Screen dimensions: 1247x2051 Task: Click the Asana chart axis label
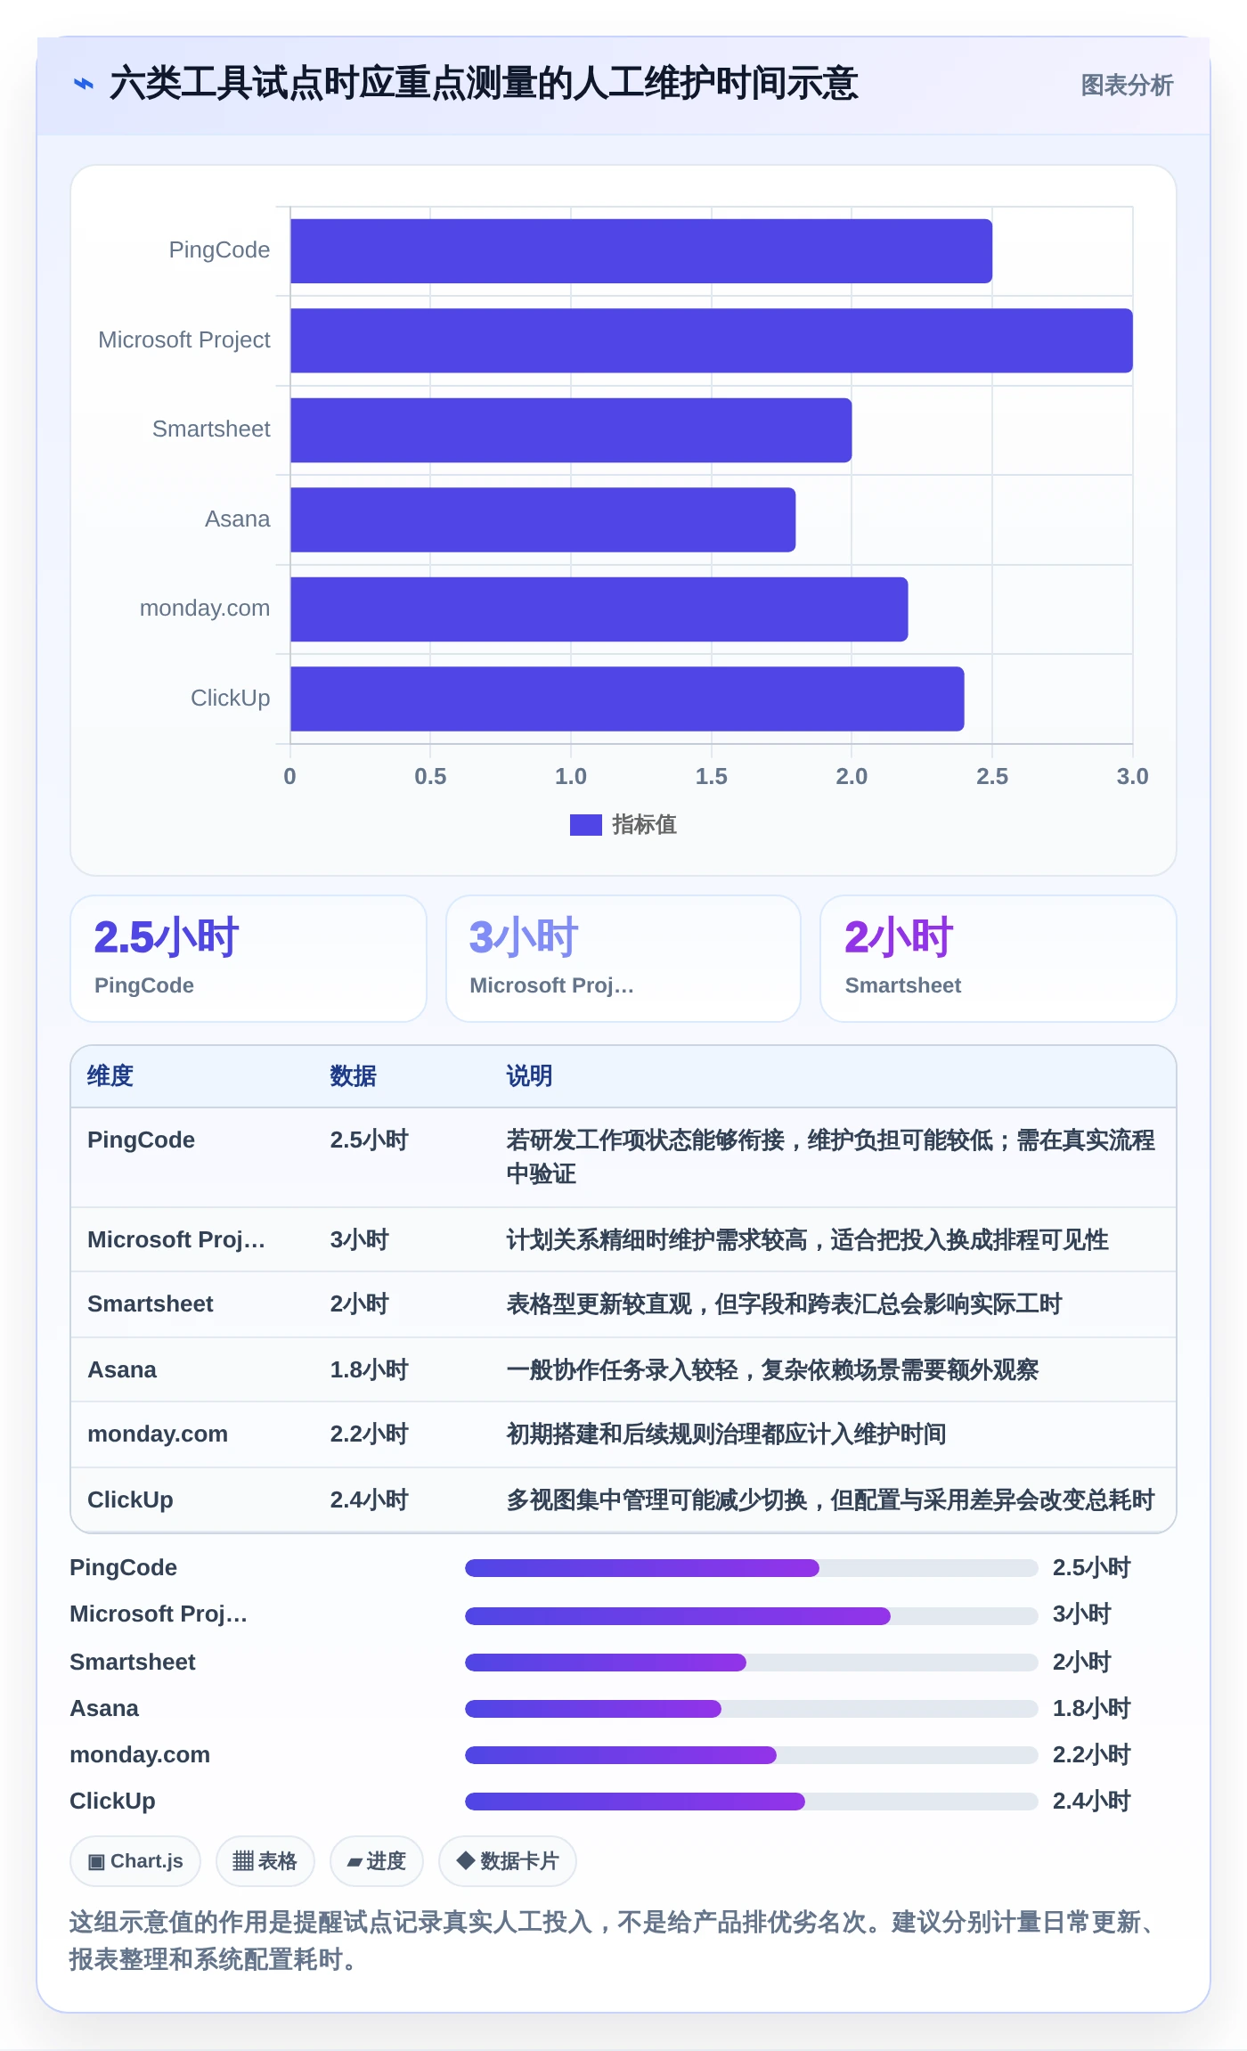point(237,519)
